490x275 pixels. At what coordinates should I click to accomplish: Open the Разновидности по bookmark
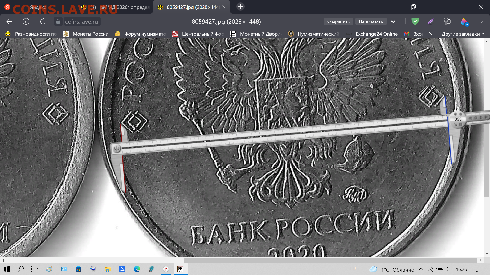pos(31,34)
